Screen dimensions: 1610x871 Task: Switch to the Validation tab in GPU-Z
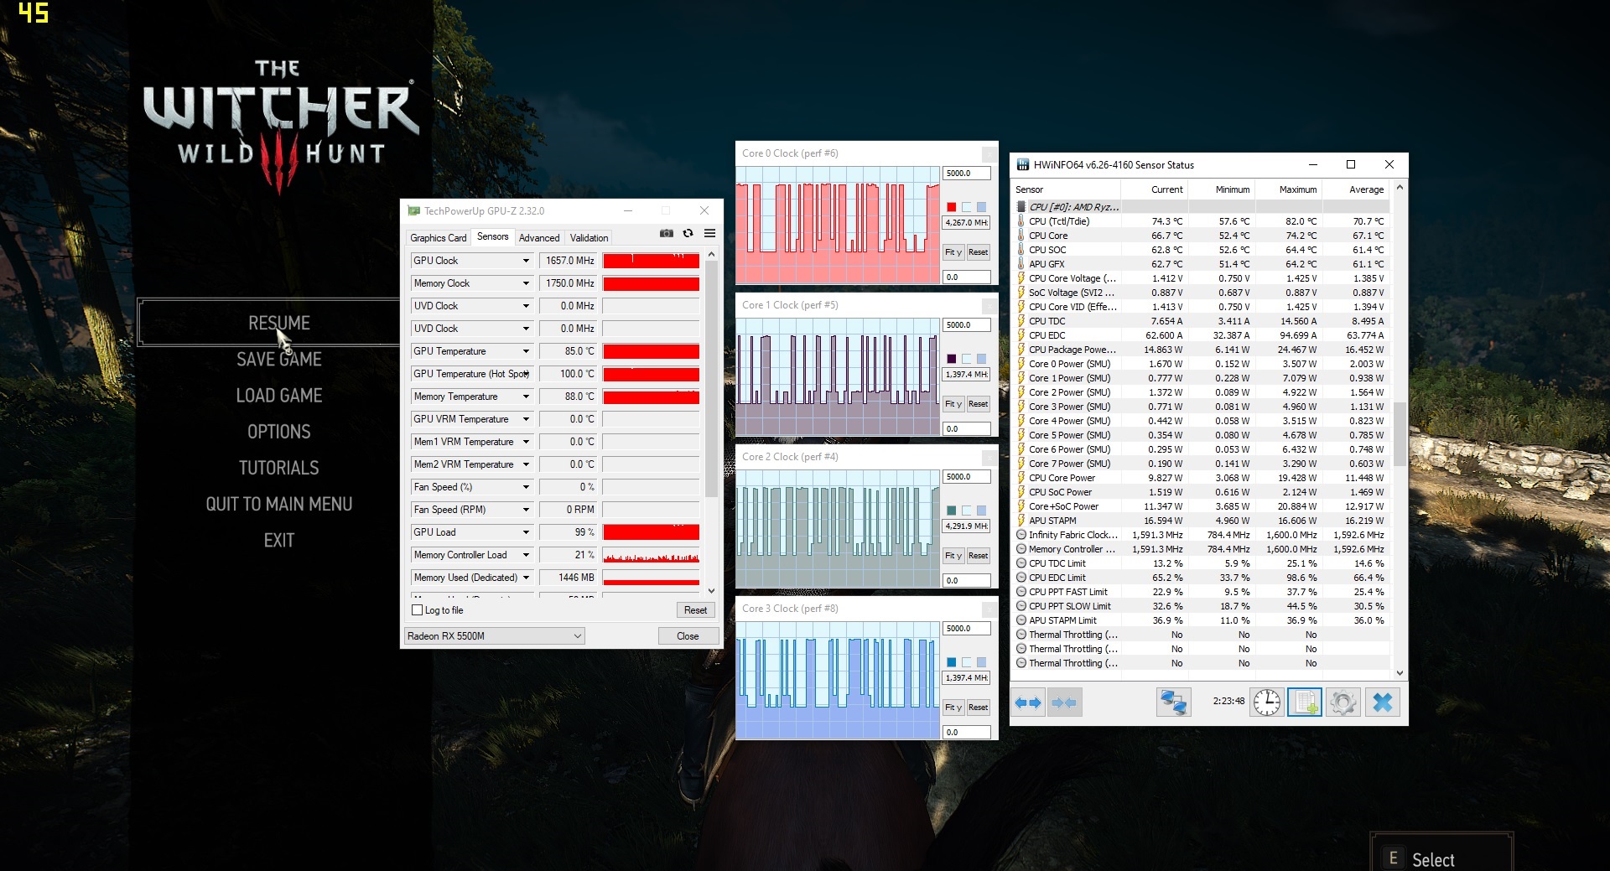(589, 238)
